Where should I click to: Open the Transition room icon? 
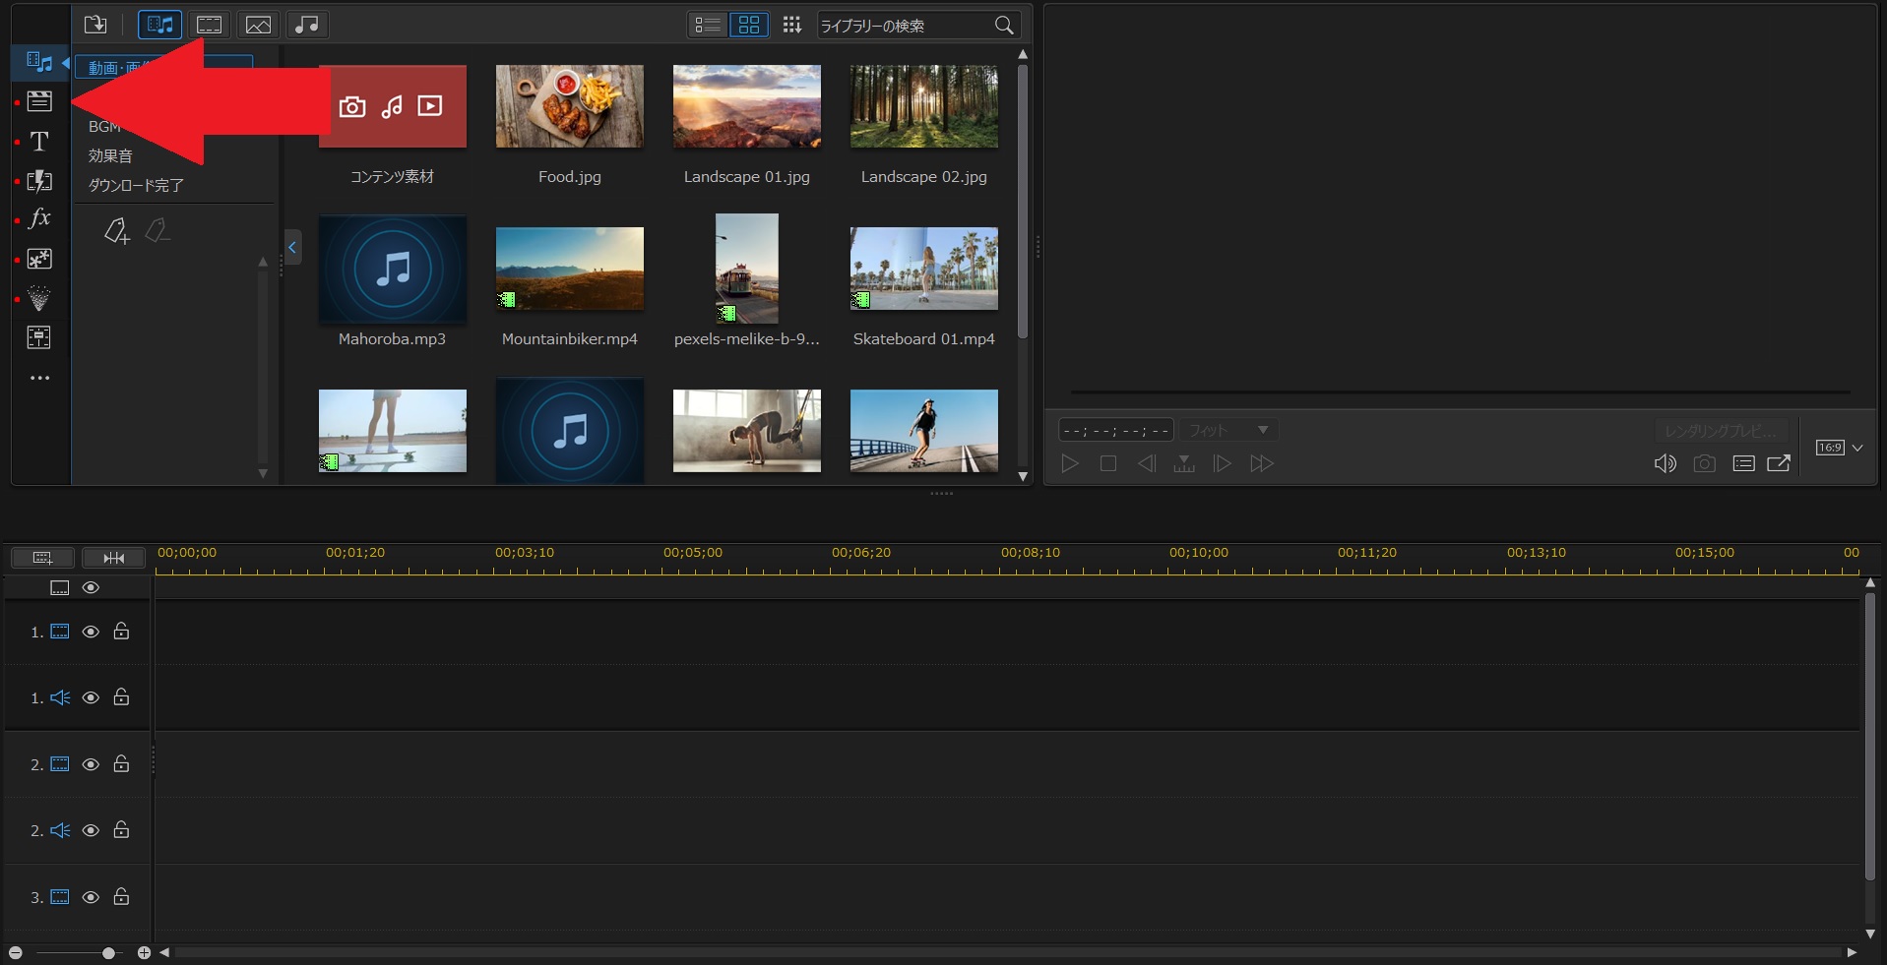coord(39,181)
